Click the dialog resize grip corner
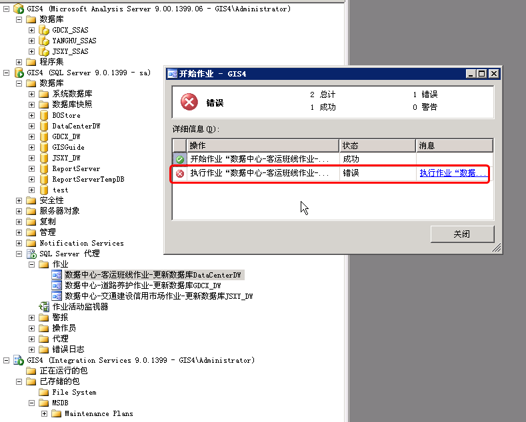526x422 pixels. pyautogui.click(x=497, y=248)
